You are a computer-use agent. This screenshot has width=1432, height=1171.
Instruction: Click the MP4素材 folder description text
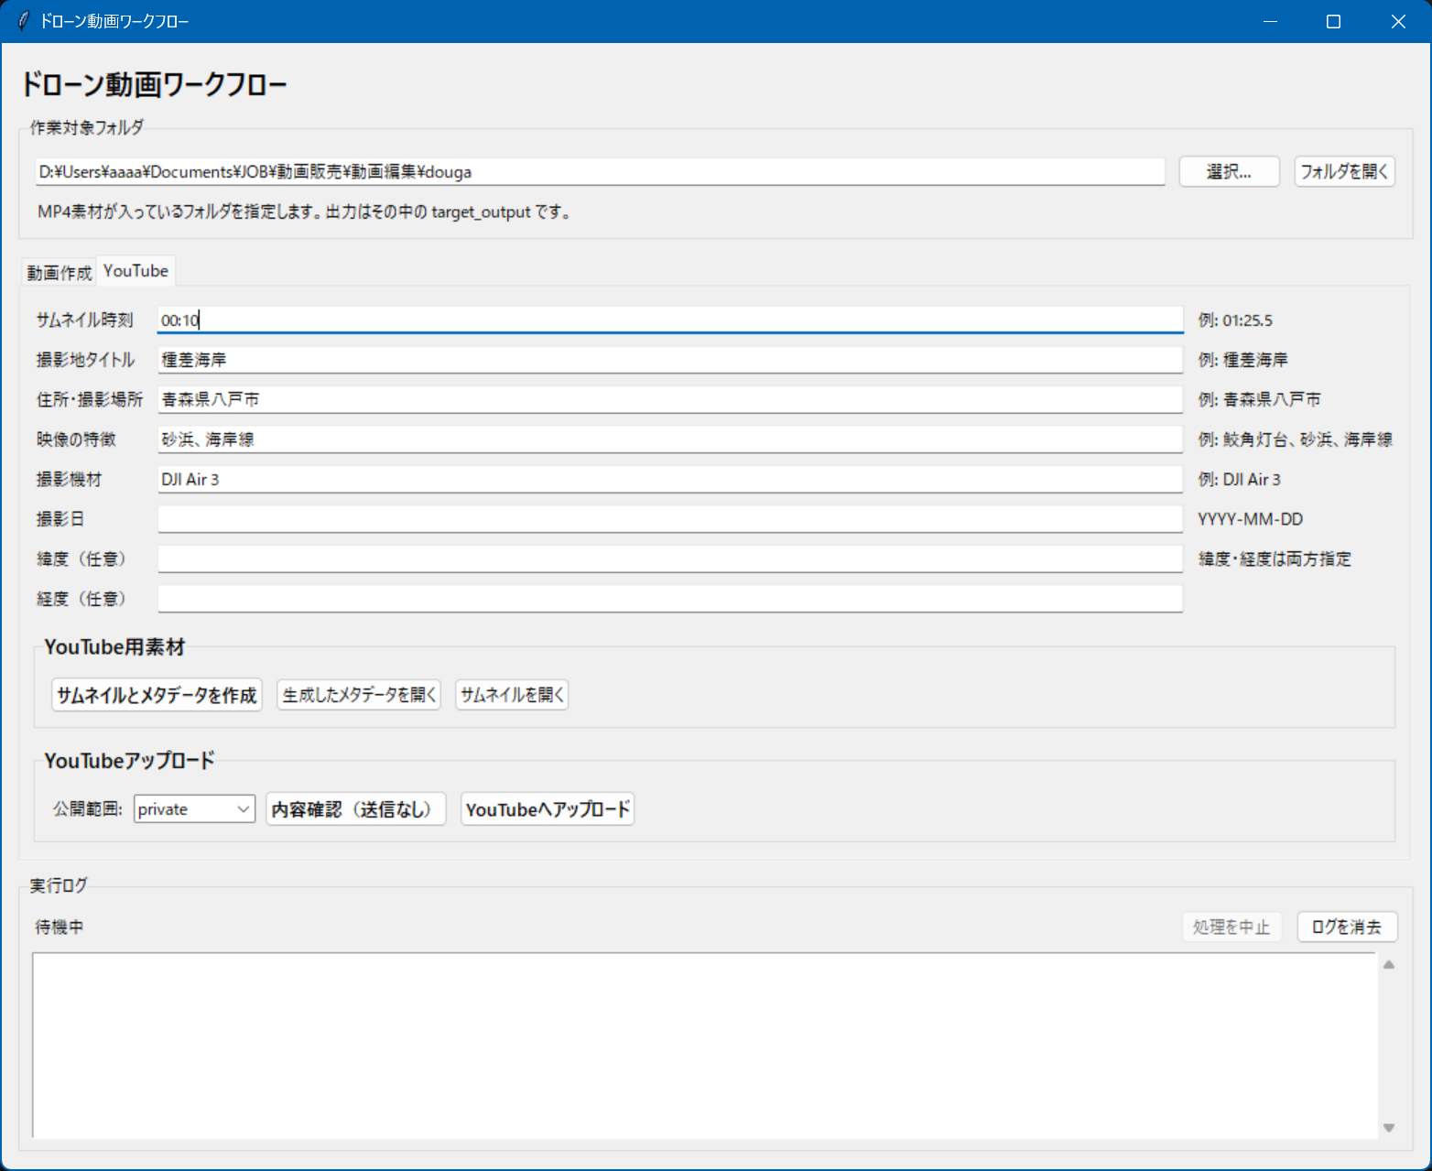coord(305,212)
